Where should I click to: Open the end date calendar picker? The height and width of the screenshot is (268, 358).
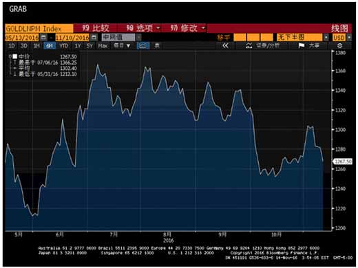click(94, 37)
